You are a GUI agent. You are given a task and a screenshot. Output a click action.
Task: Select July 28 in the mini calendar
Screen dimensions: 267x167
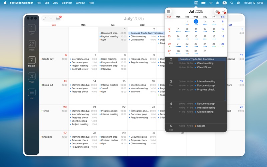pos(178,51)
